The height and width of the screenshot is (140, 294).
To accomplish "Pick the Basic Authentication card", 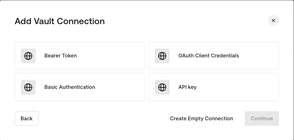I will point(80,87).
